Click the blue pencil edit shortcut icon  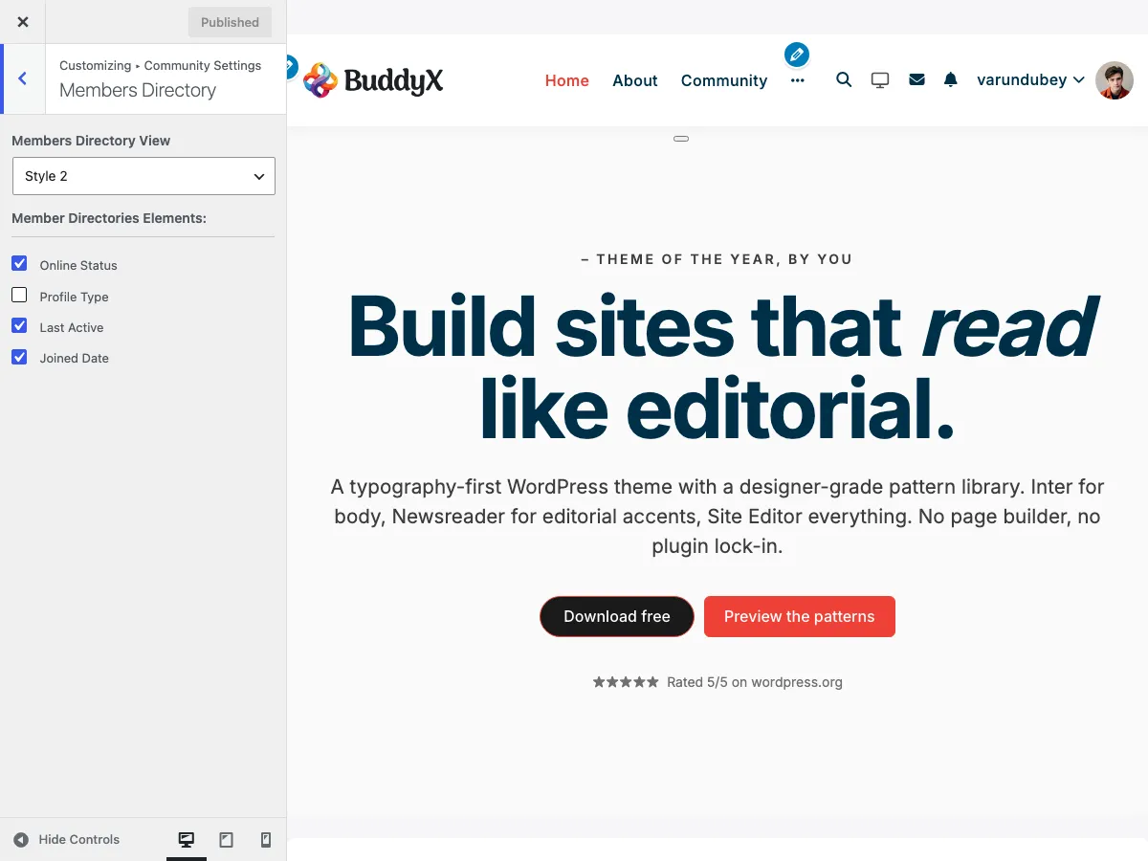[797, 55]
